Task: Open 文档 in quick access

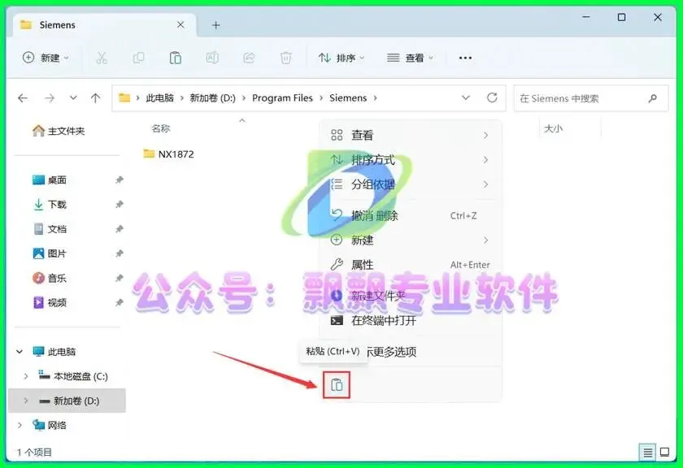Action: point(50,229)
